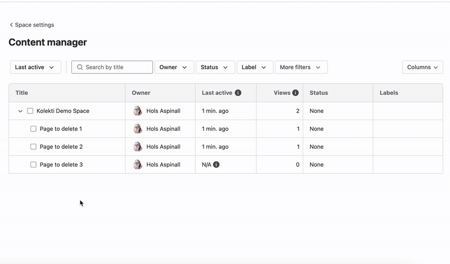Open the Status filter dropdown
This screenshot has height=264, width=450.
[215, 67]
